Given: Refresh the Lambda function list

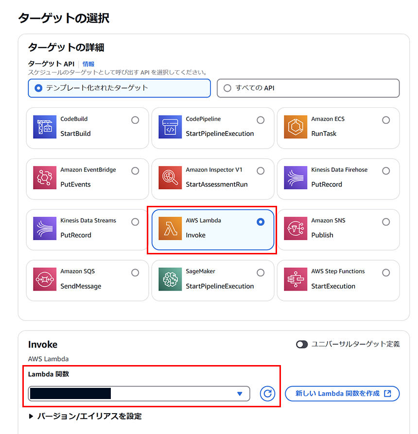Looking at the screenshot, I should (267, 394).
